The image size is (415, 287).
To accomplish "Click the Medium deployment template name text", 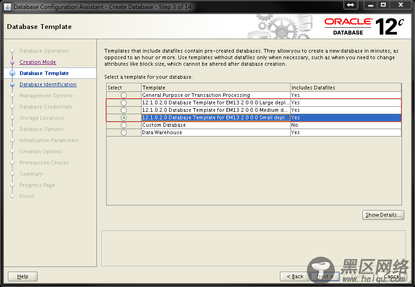I will (x=215, y=110).
